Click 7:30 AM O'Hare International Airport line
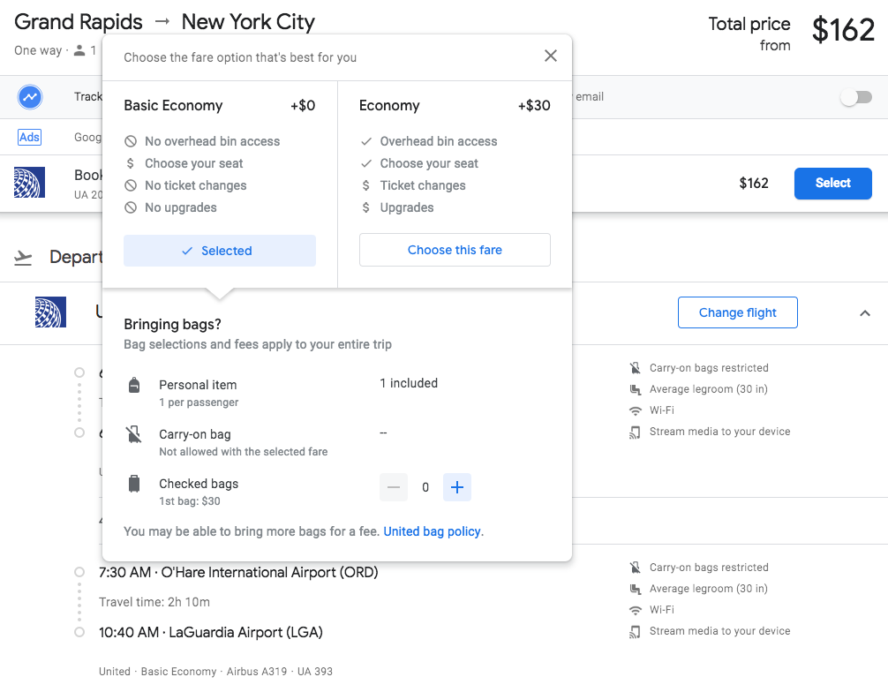This screenshot has height=692, width=888. pos(238,573)
